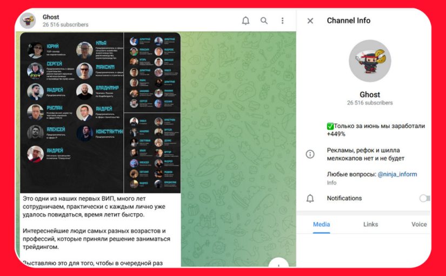The image size is (446, 276).
Task: Open the @ninja_inform contact link
Action: (397, 174)
